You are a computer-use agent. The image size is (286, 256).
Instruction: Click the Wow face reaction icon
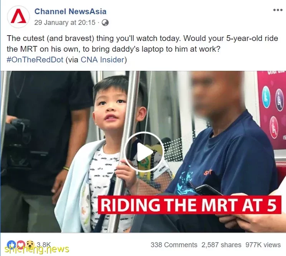coord(30,244)
